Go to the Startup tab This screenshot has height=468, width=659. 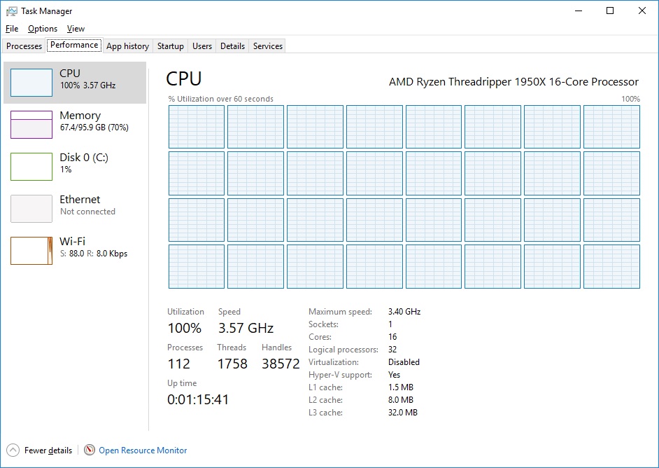point(171,46)
